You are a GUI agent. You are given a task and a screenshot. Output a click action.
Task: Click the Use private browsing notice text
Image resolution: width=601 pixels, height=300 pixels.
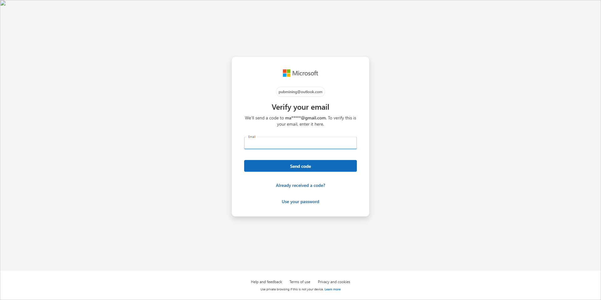tap(291, 289)
